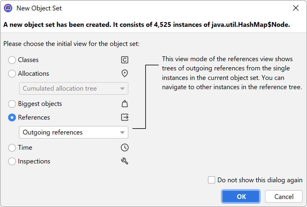Screen dimensions: 307x207
Task: Click the Inspections wrench icon
Action: point(125,161)
